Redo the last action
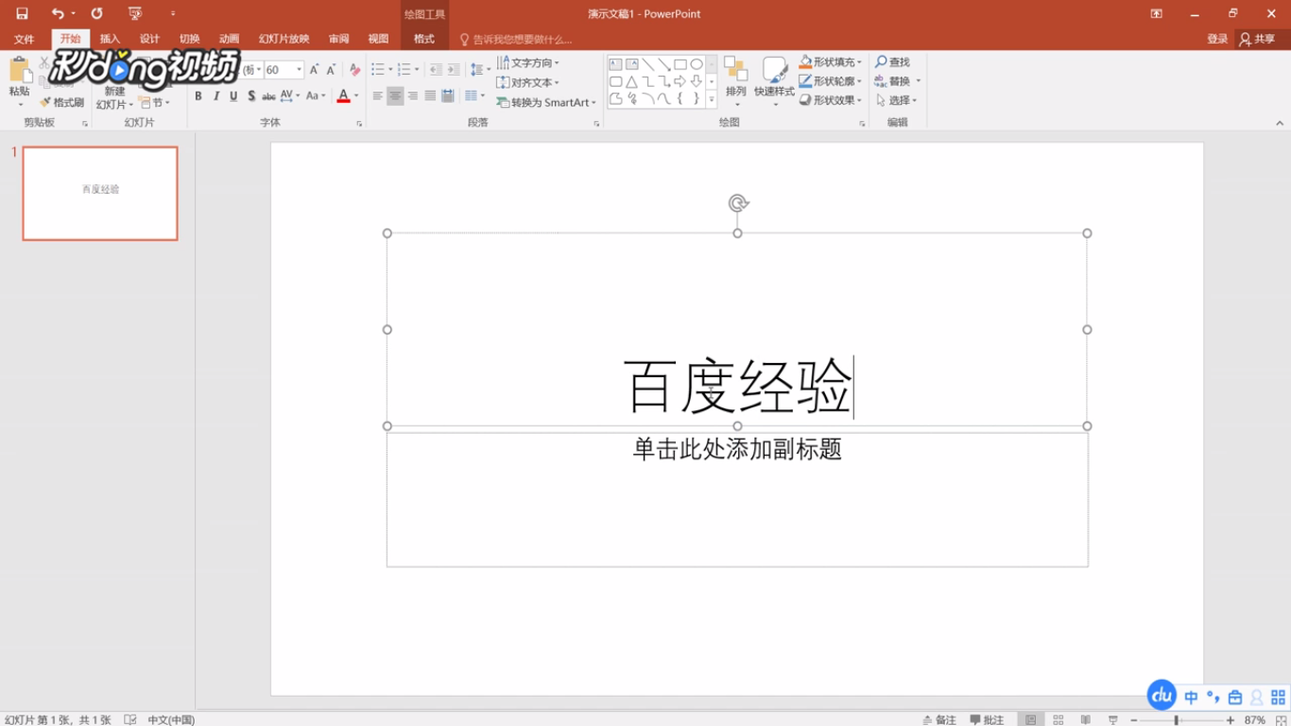 (x=96, y=13)
